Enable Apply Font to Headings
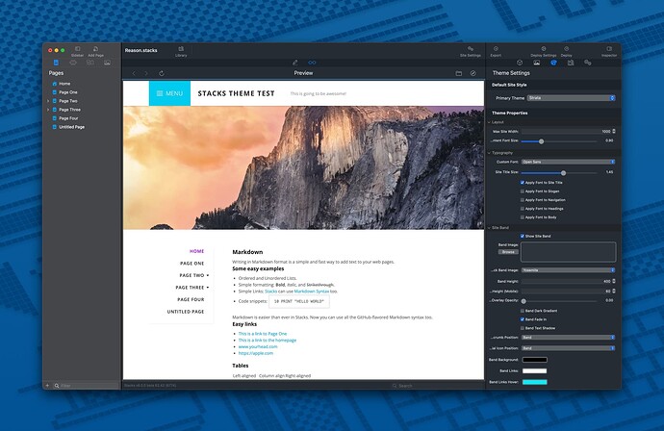664x431 pixels. pyautogui.click(x=523, y=209)
